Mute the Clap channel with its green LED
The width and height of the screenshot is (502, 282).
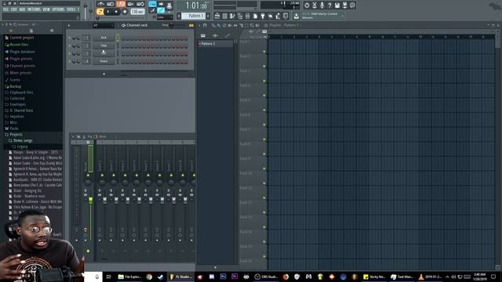(70, 45)
